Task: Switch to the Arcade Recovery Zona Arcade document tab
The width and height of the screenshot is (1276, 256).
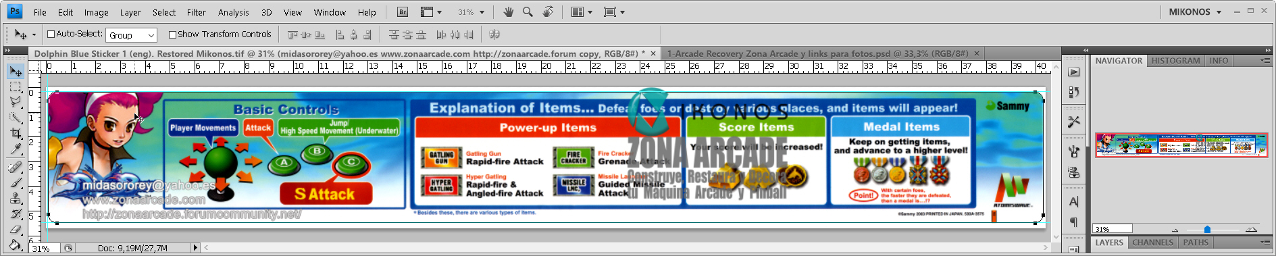Action: pyautogui.click(x=817, y=53)
